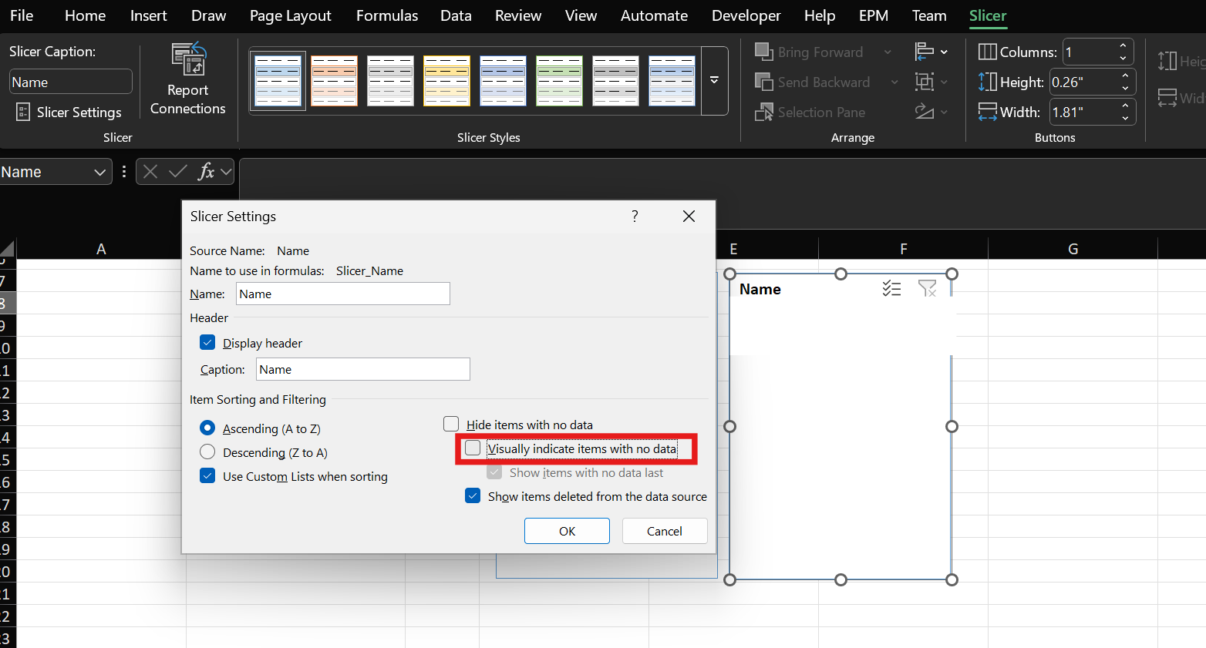The width and height of the screenshot is (1206, 648).
Task: Enable Hide items with no data
Action: [450, 424]
